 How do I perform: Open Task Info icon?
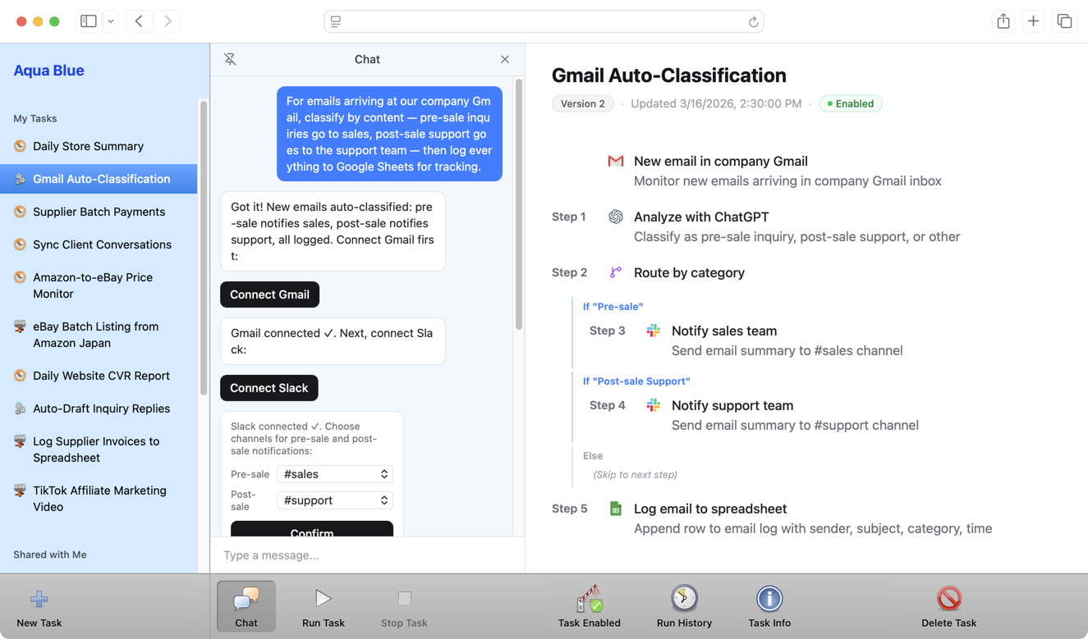click(769, 599)
